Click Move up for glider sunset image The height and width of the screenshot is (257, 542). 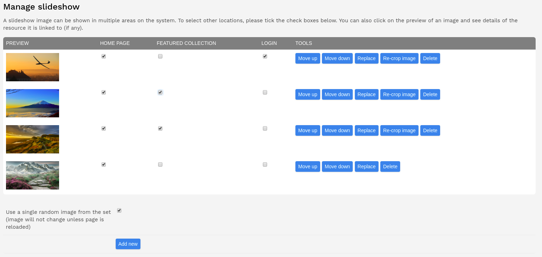(x=308, y=58)
